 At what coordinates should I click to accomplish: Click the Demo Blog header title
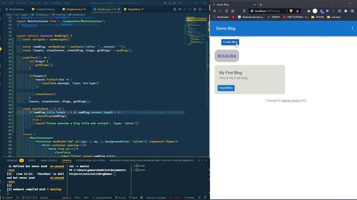[x=225, y=28]
